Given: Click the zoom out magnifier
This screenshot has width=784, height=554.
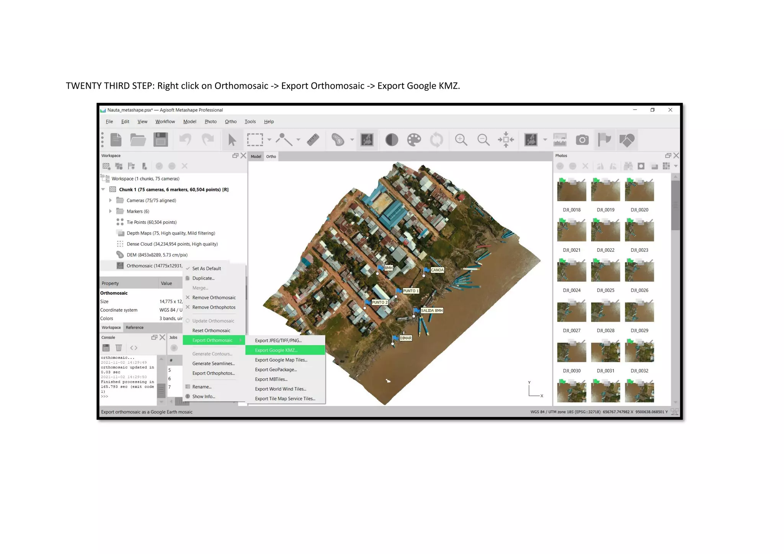Looking at the screenshot, I should [x=483, y=140].
